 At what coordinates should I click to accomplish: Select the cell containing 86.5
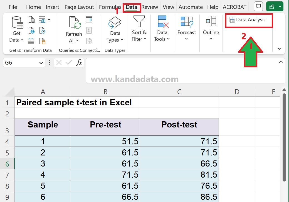[x=179, y=196]
